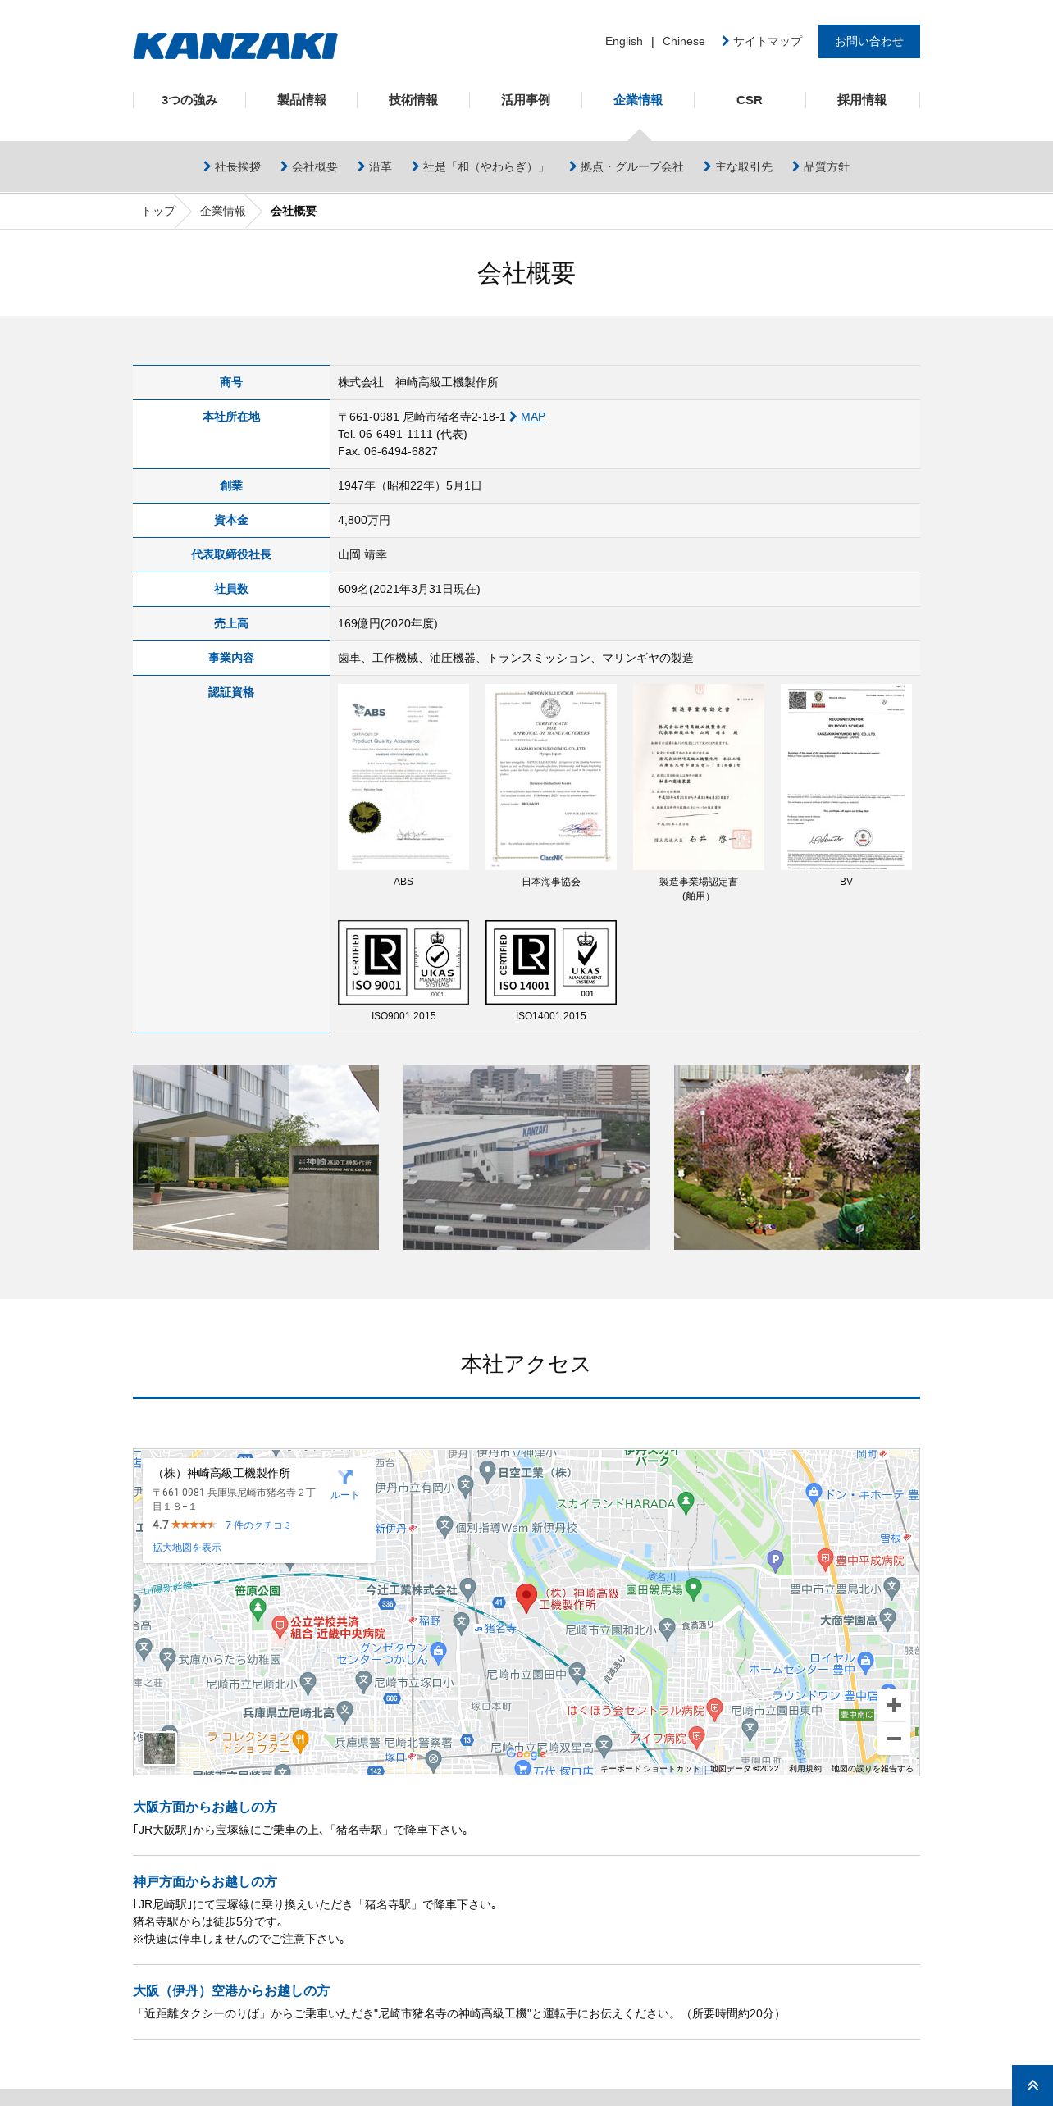
Task: Click the 本社アクセス section heading
Action: click(526, 1364)
